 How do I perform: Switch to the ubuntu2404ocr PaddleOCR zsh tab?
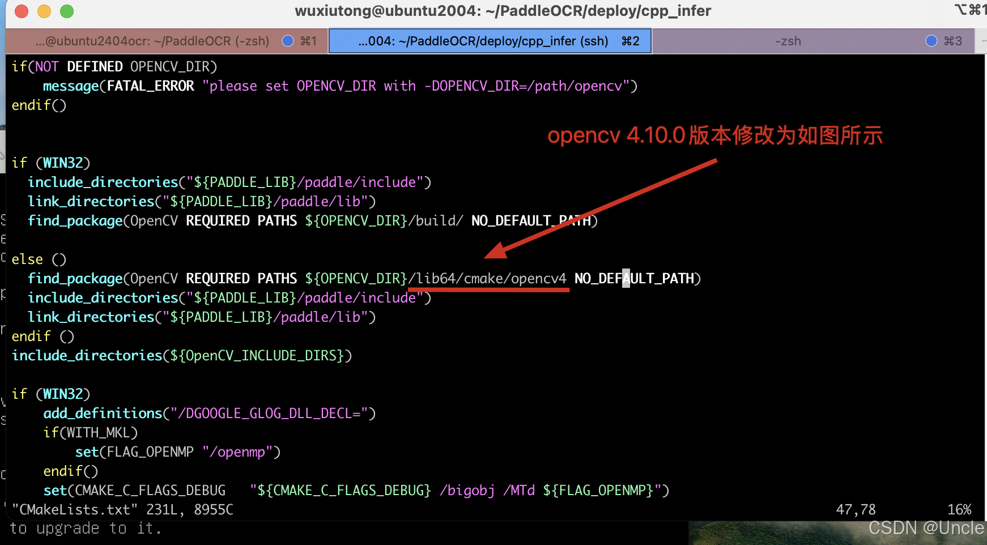point(167,41)
